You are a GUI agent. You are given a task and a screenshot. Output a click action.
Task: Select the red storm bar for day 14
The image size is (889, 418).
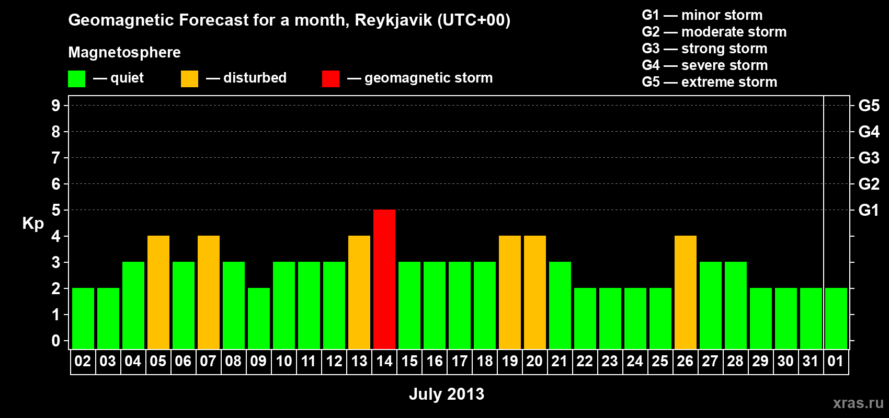click(384, 279)
